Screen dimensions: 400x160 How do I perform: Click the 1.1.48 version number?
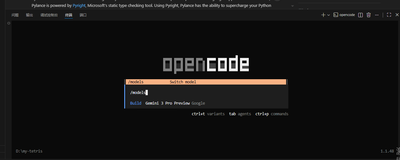pyautogui.click(x=387, y=151)
